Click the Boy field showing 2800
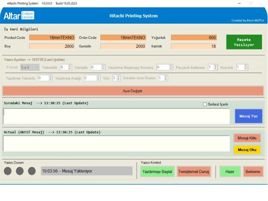268x201 pixels. (52, 46)
